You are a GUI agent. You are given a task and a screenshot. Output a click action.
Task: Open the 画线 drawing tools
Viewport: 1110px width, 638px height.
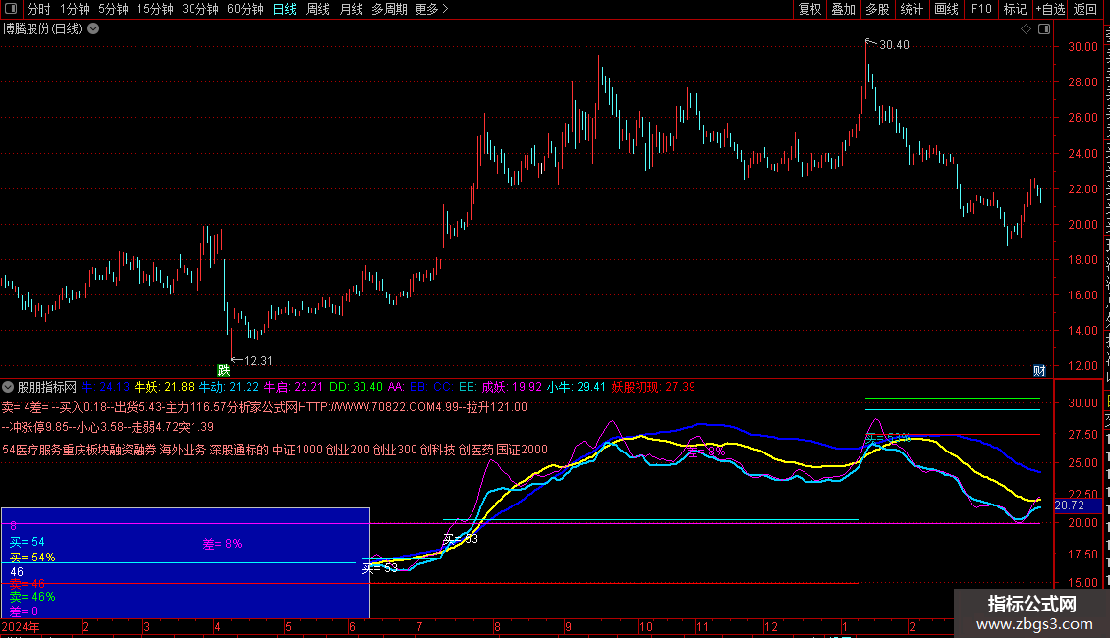point(946,9)
